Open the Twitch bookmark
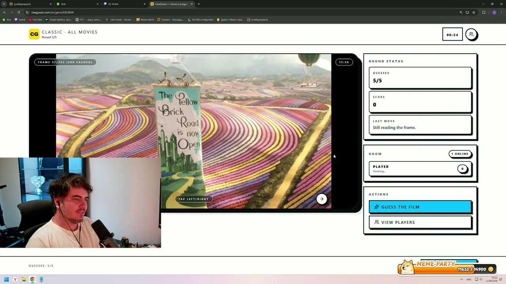Screen dimensions: 506x284 tap(20, 19)
